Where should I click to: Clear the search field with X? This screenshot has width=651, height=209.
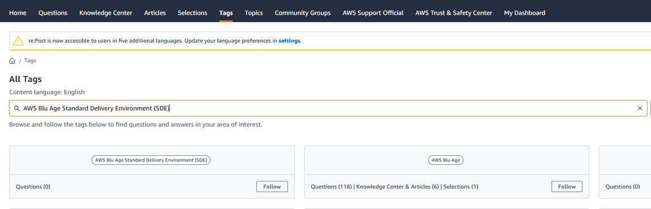pos(640,108)
